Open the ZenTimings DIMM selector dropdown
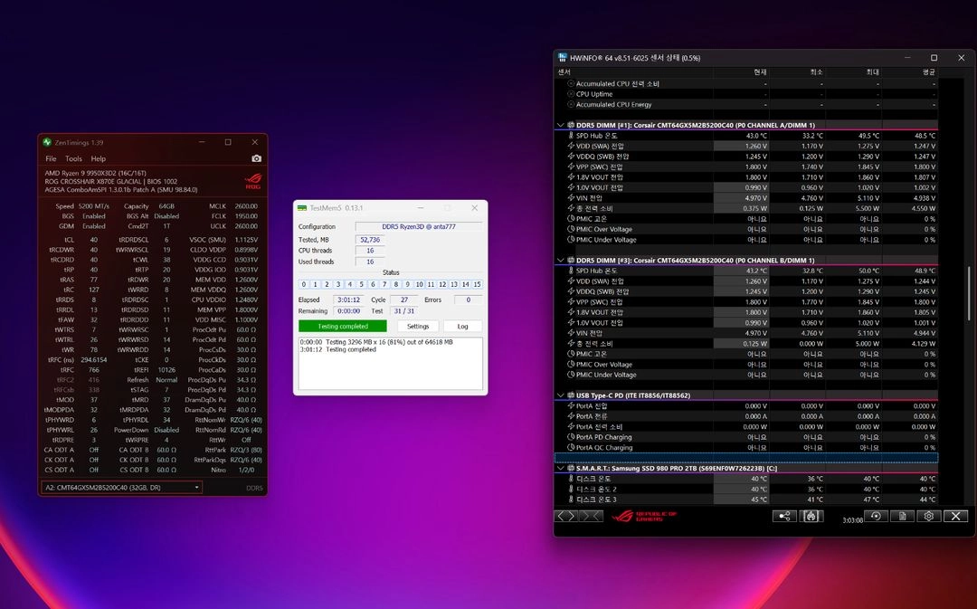 click(x=122, y=488)
